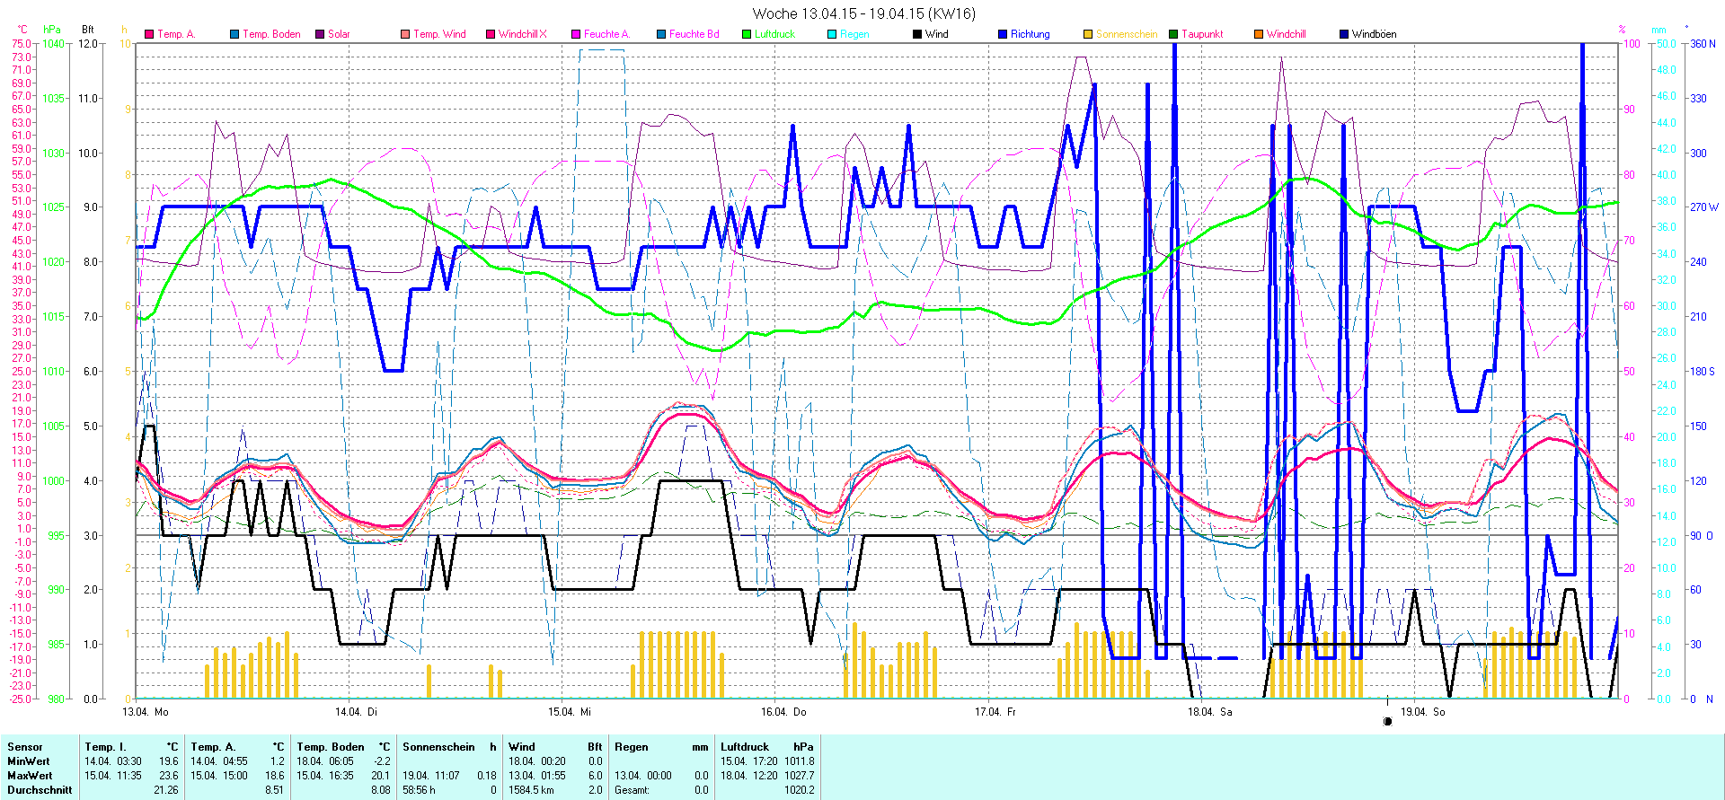Click the 18.04. Sa date label
Viewport: 1725px width, 800px height.
pos(1209,712)
